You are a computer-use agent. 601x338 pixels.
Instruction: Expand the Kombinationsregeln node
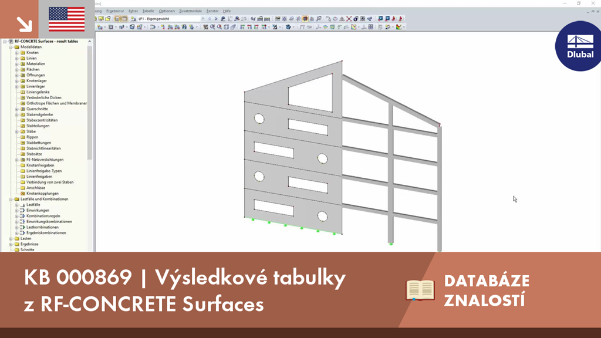[17, 216]
